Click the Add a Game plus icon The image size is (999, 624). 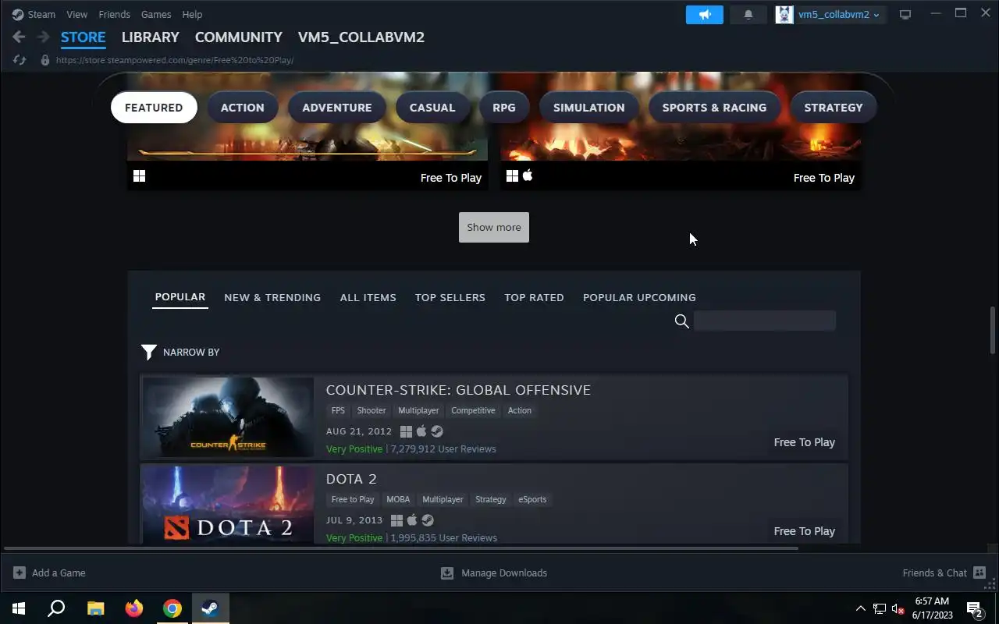tap(20, 573)
